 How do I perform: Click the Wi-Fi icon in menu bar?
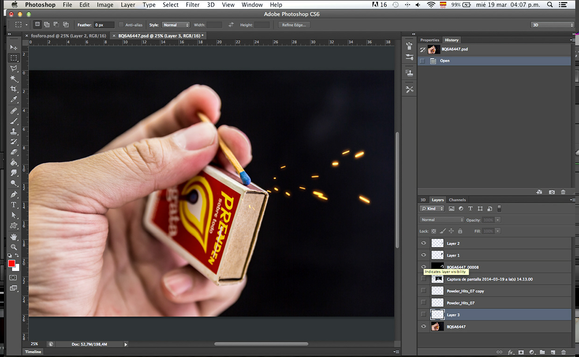(x=431, y=5)
